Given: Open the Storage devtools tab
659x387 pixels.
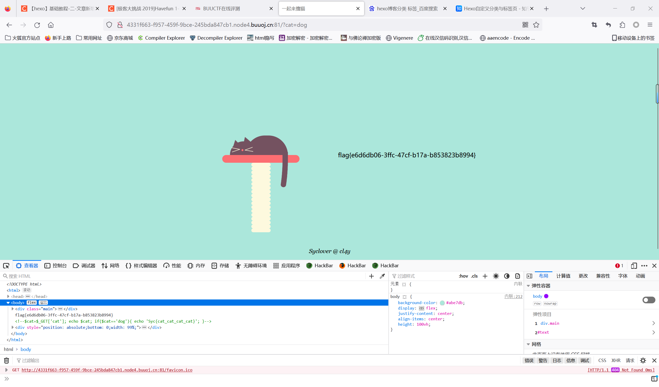Looking at the screenshot, I should [x=220, y=266].
